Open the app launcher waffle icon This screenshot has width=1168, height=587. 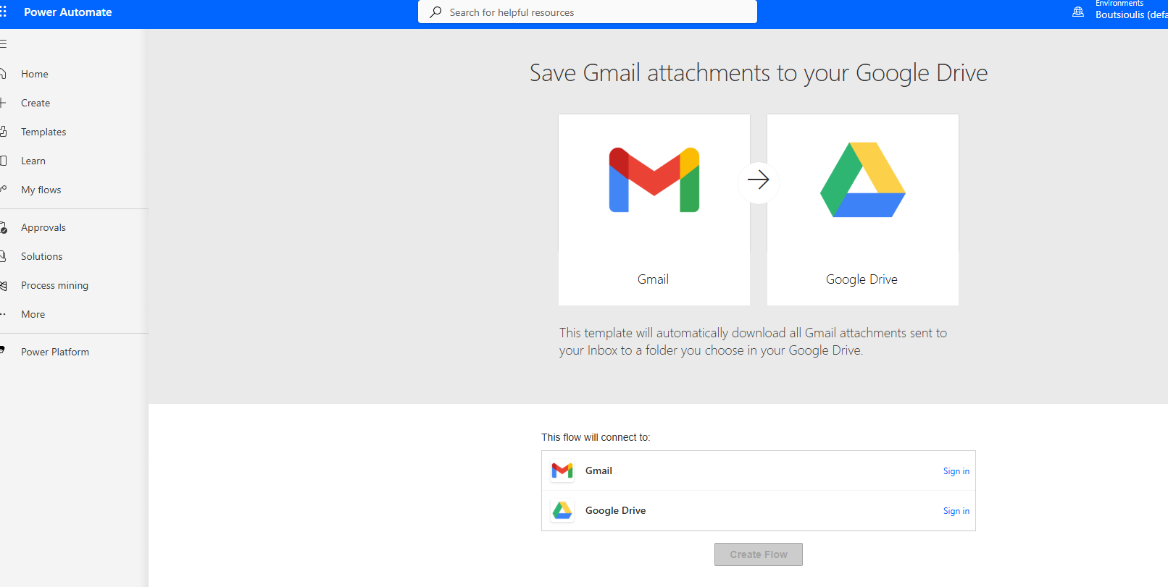coord(4,12)
